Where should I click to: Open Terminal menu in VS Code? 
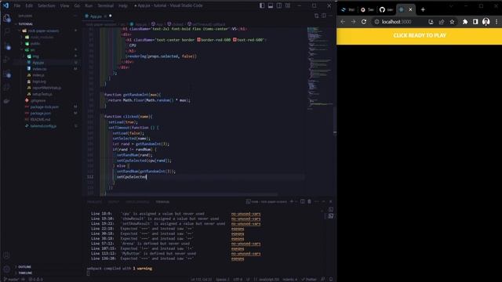coord(106,5)
